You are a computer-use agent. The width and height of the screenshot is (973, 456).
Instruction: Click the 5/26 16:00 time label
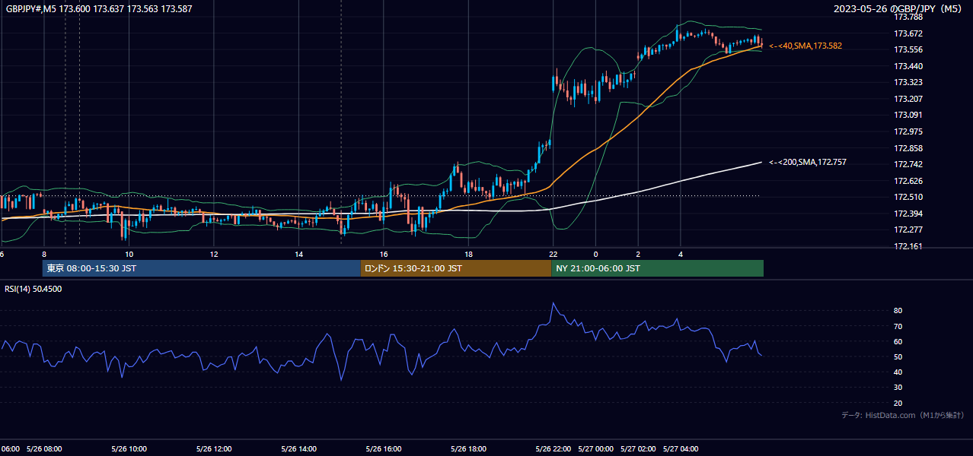click(384, 448)
